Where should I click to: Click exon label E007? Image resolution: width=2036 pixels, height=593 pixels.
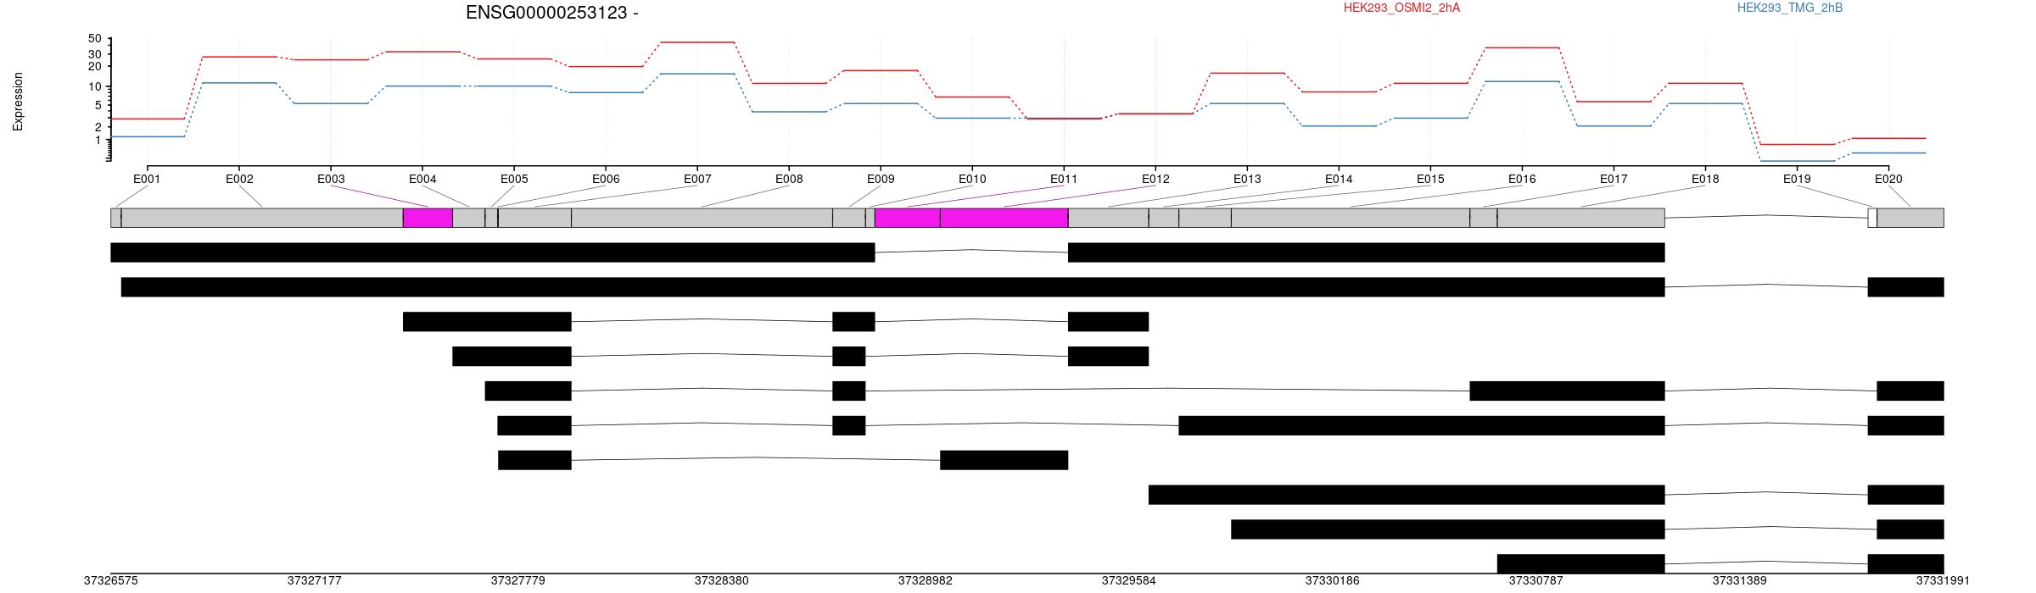tap(697, 179)
